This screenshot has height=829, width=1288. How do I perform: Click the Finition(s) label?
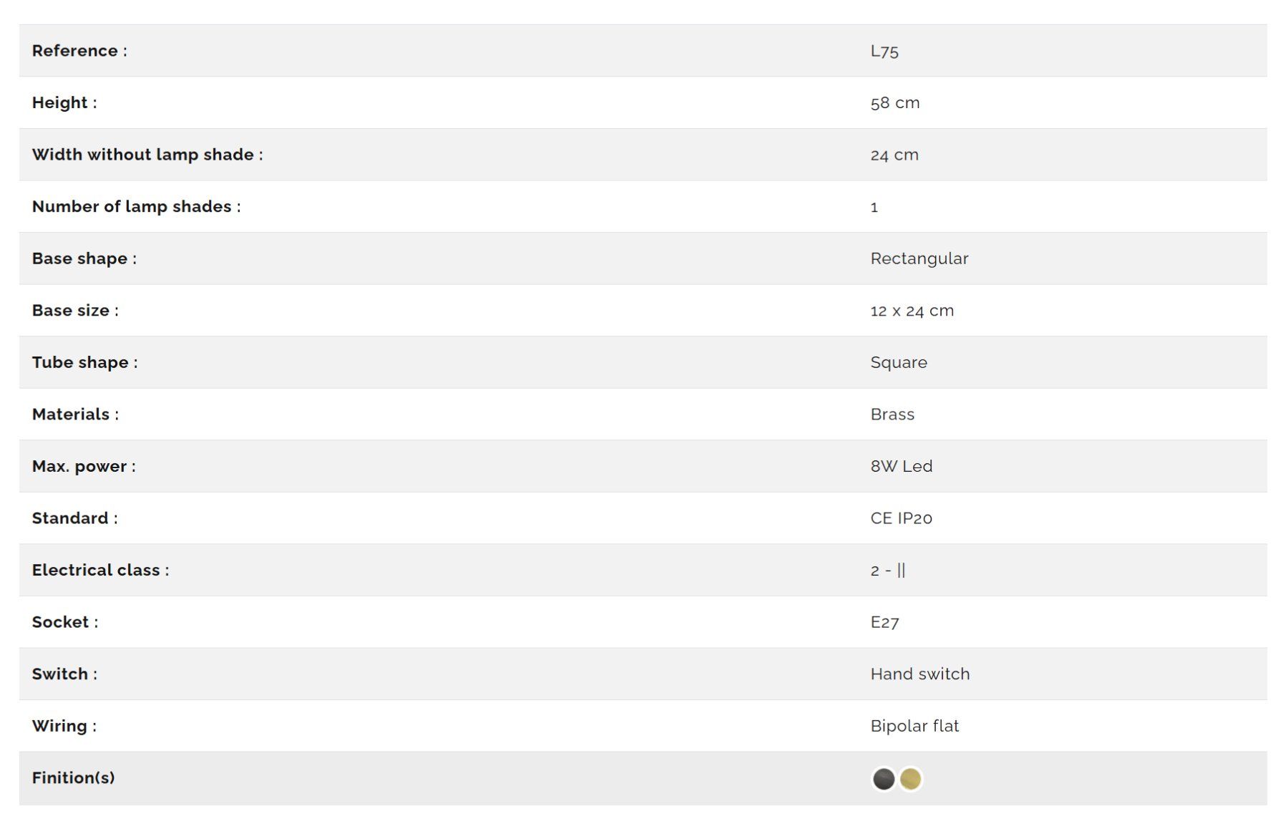(74, 778)
